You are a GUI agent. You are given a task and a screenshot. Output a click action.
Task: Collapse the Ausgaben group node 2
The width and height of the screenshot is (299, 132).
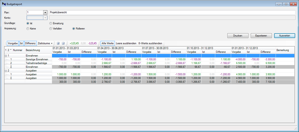[6, 71]
